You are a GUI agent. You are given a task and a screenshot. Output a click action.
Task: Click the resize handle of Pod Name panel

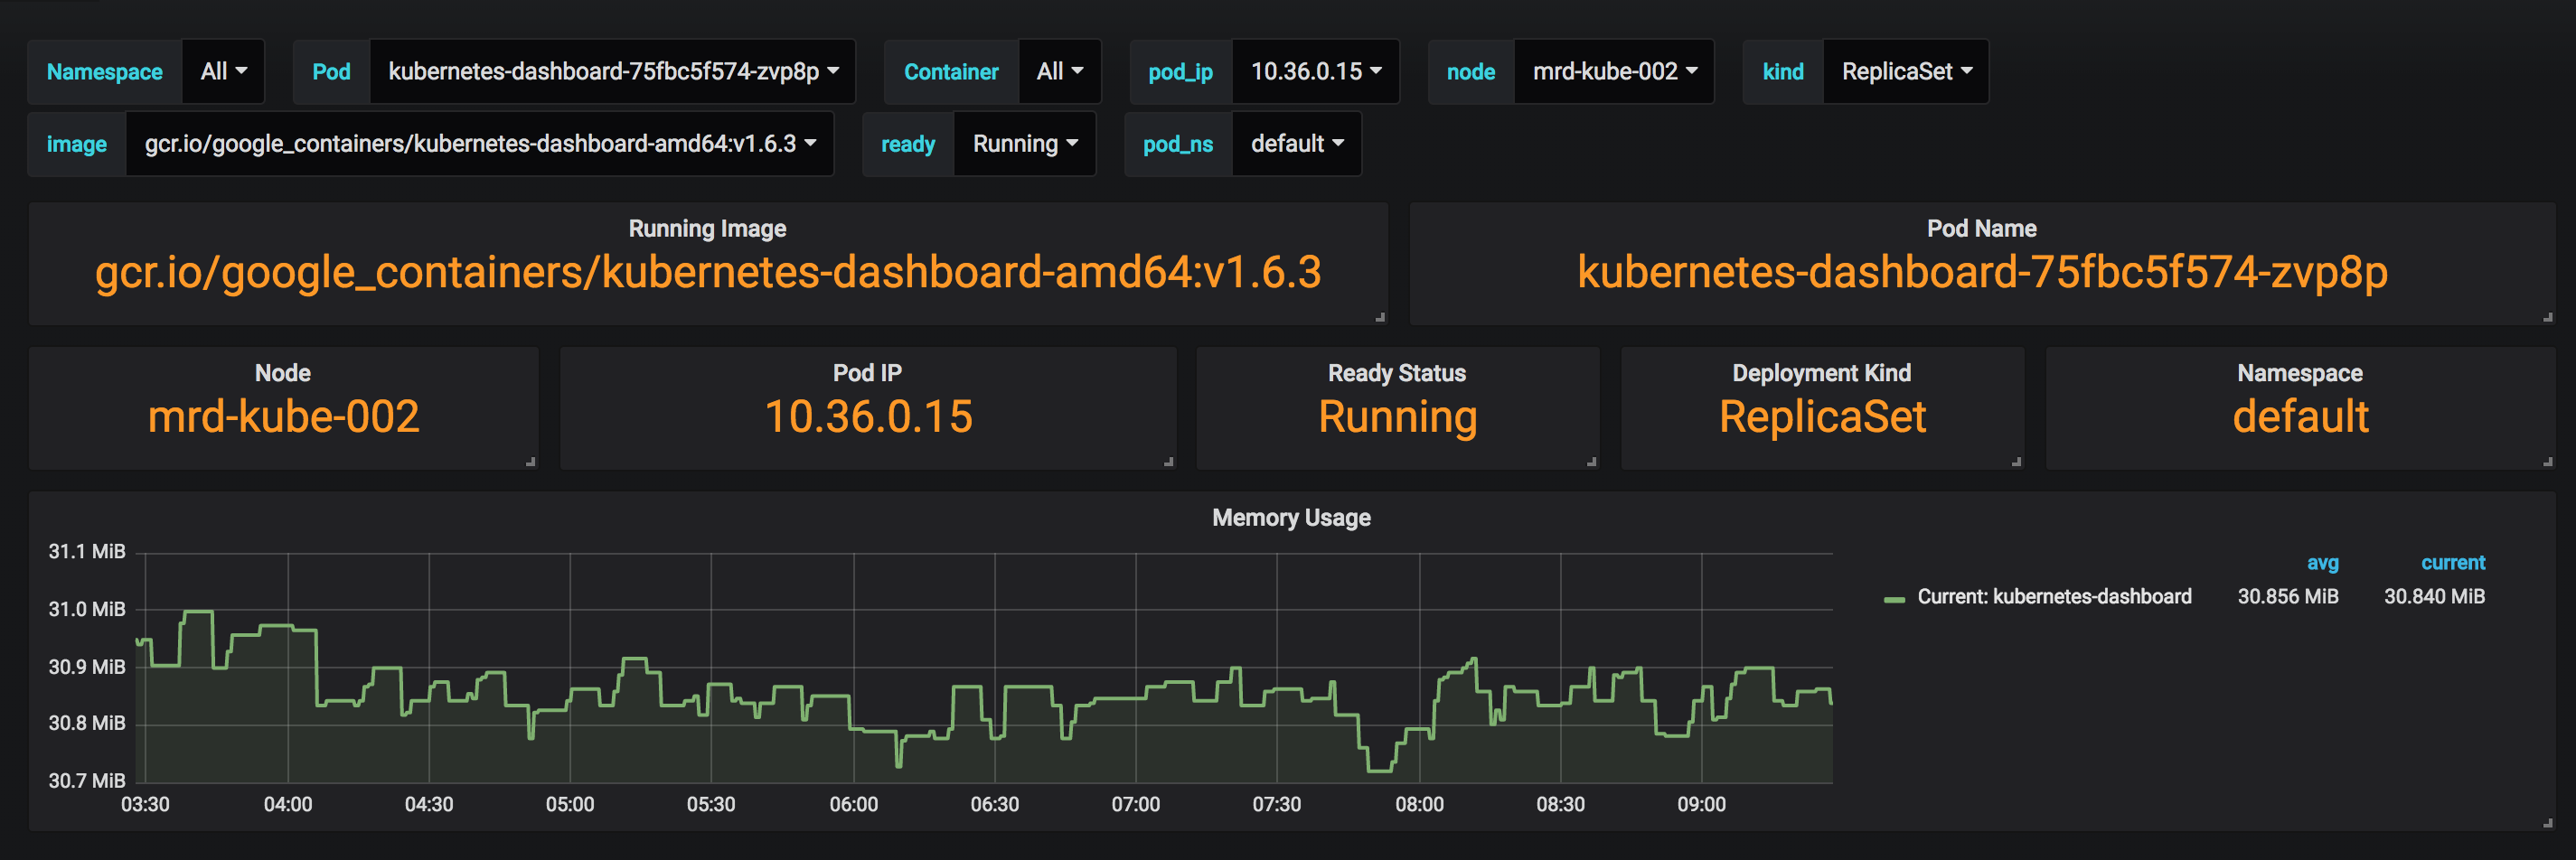click(2547, 317)
